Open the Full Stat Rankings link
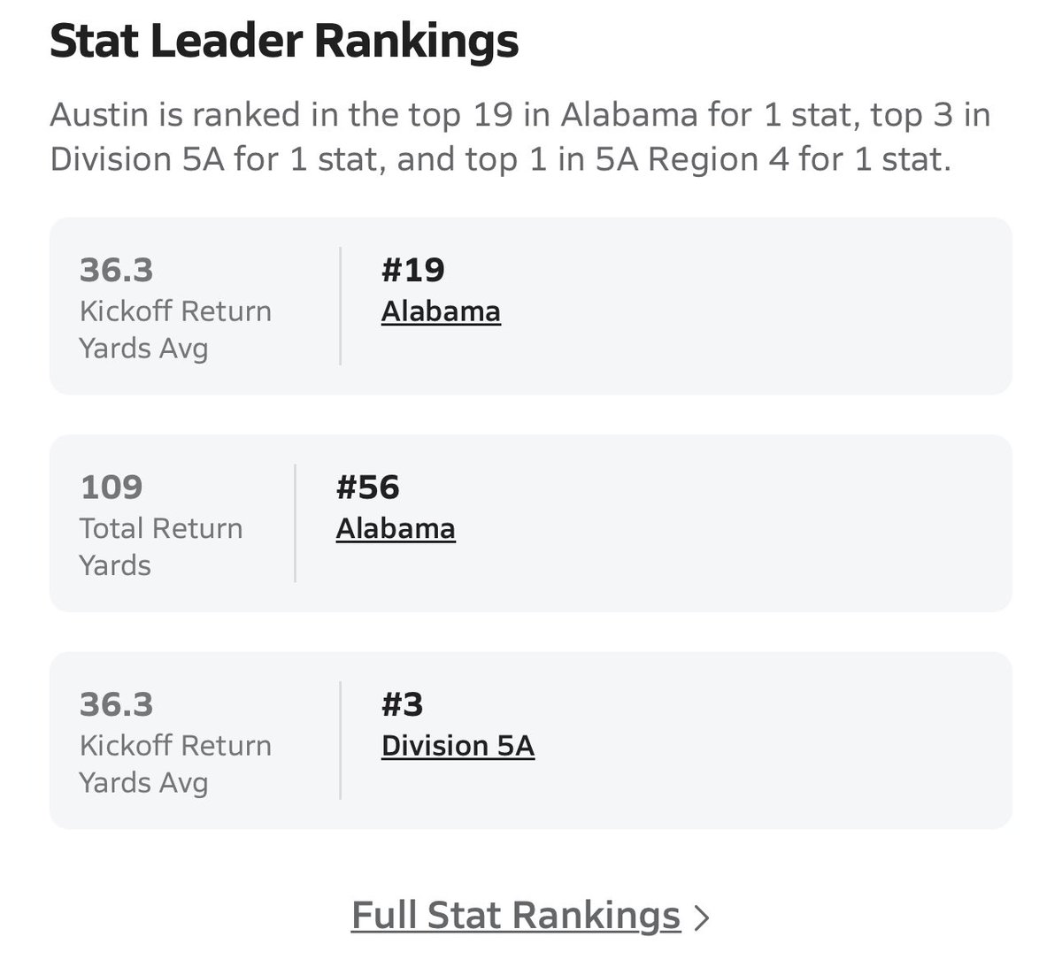The height and width of the screenshot is (975, 1062). (516, 916)
